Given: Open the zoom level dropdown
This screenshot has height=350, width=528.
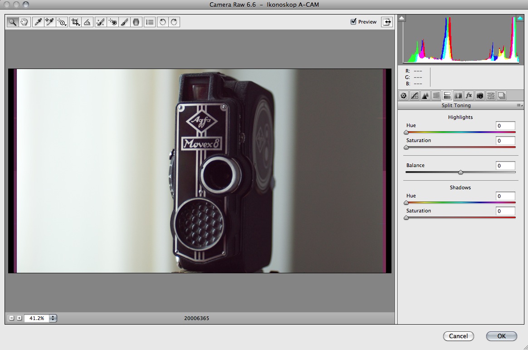Looking at the screenshot, I should pyautogui.click(x=53, y=318).
